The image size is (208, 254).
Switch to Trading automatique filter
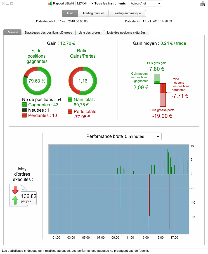coord(127,13)
